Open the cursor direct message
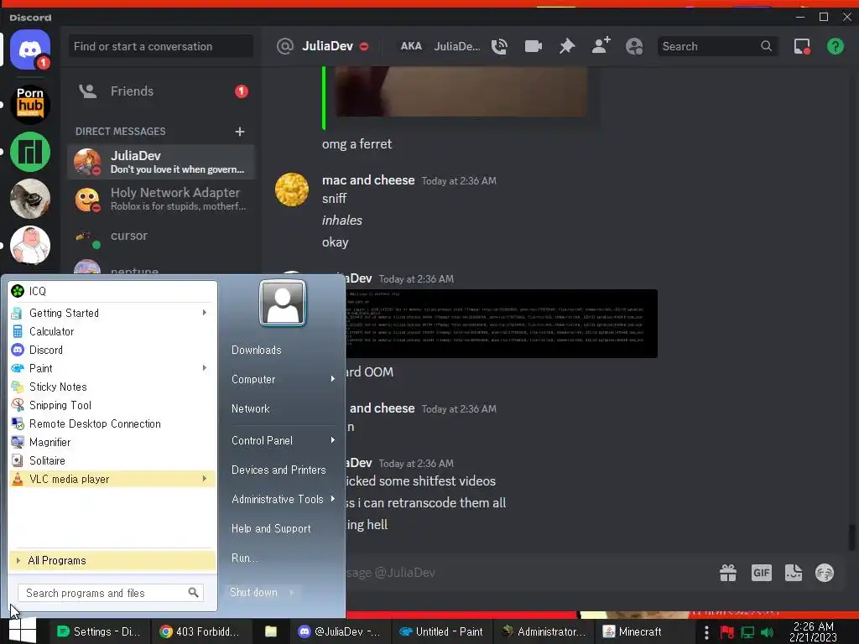Screen dimensions: 859x644 161,236
